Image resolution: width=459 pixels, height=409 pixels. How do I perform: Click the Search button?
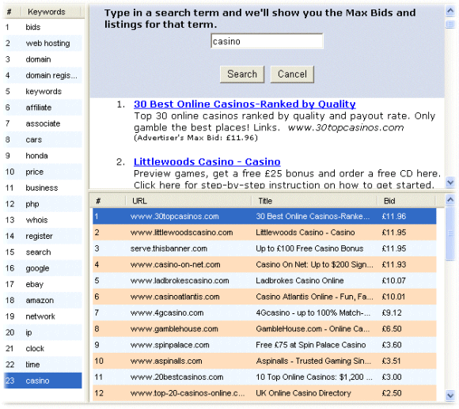(242, 74)
